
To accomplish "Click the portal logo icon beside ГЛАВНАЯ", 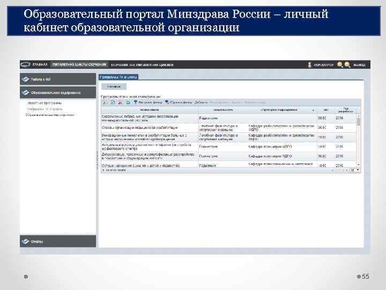I will point(25,64).
